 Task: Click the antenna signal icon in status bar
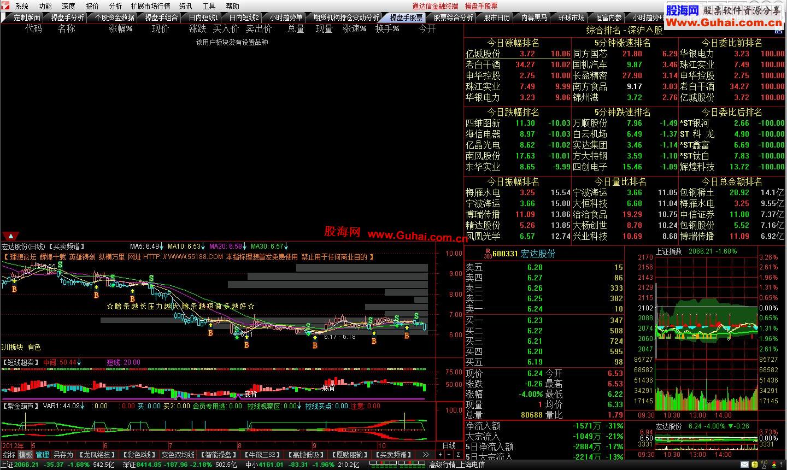pos(764,465)
